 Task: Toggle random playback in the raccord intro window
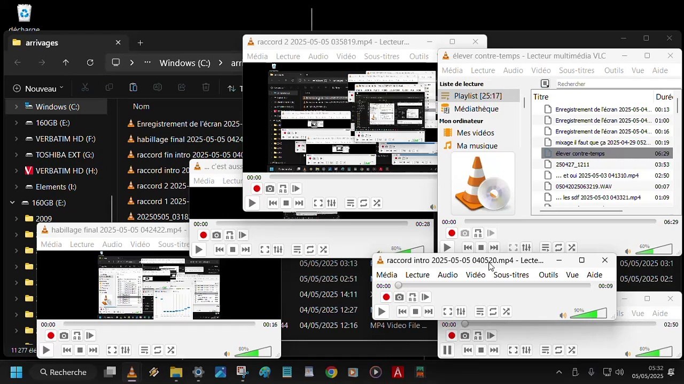pyautogui.click(x=506, y=311)
